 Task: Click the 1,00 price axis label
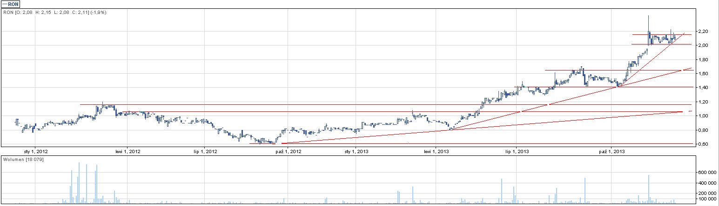702,116
